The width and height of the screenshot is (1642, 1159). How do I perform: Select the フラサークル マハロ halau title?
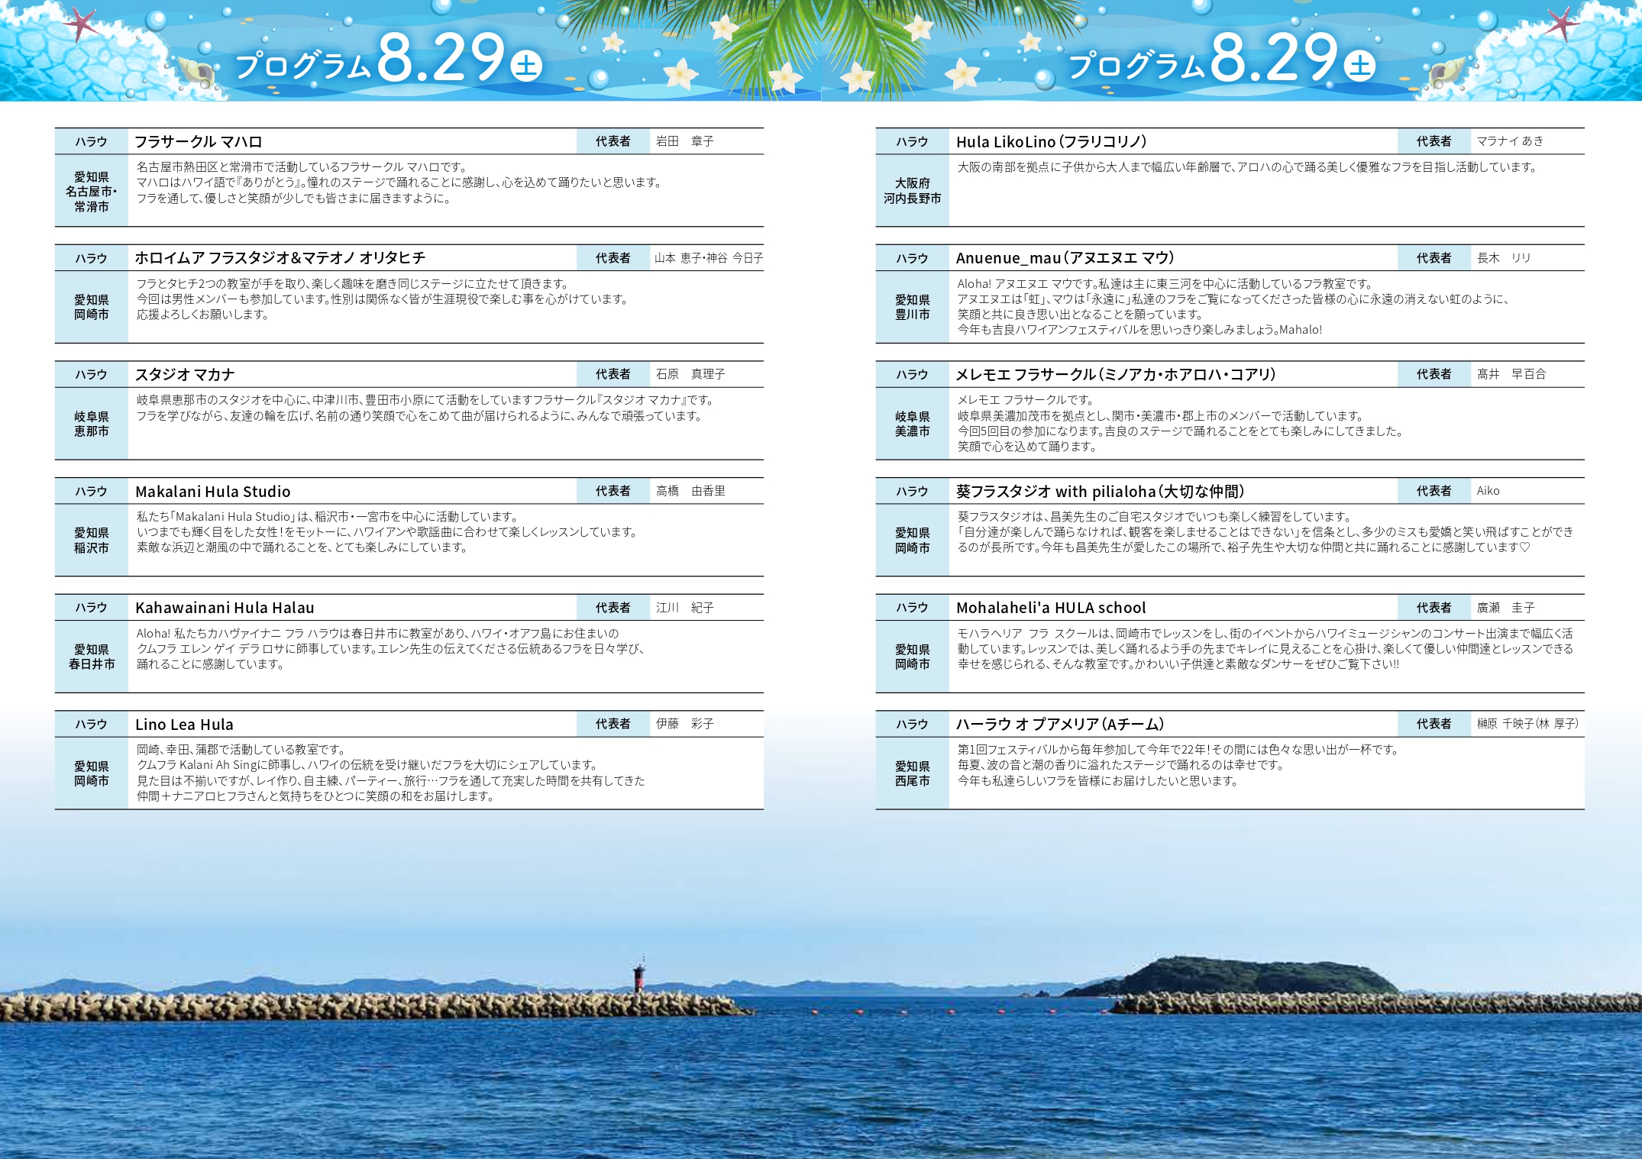point(199,142)
